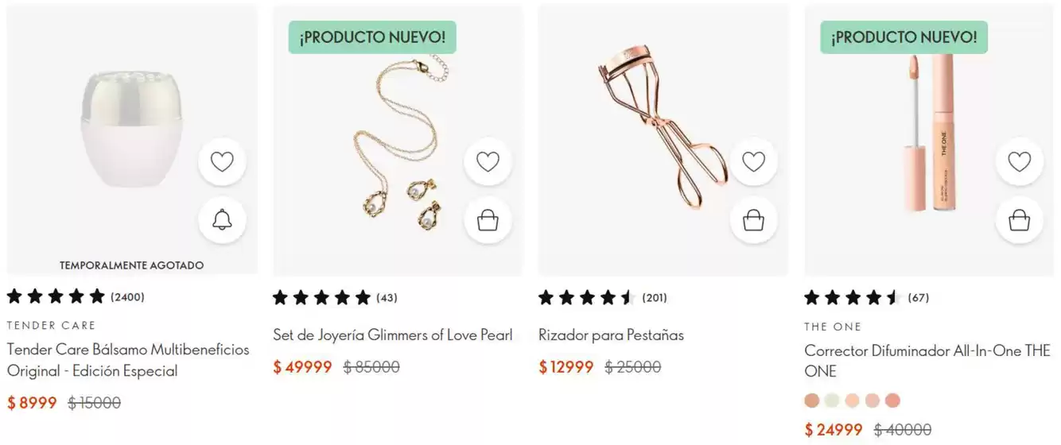Add THE ONE corrector to shopping bag

coord(1019,220)
